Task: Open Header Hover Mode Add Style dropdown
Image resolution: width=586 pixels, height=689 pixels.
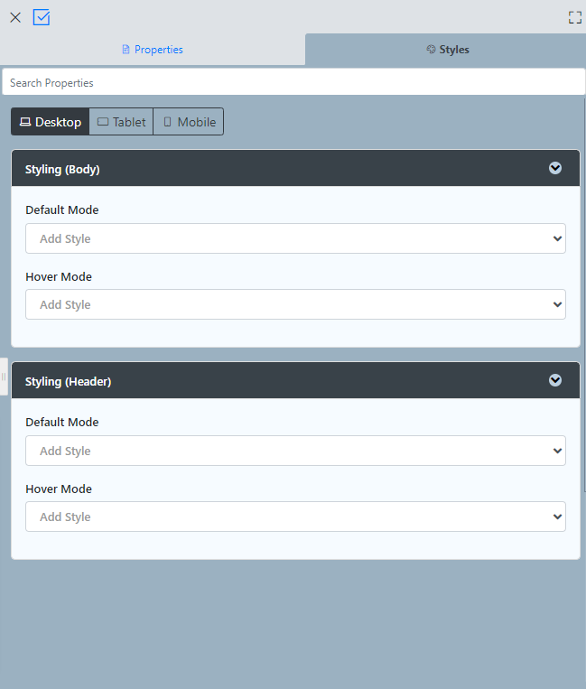Action: click(x=295, y=517)
